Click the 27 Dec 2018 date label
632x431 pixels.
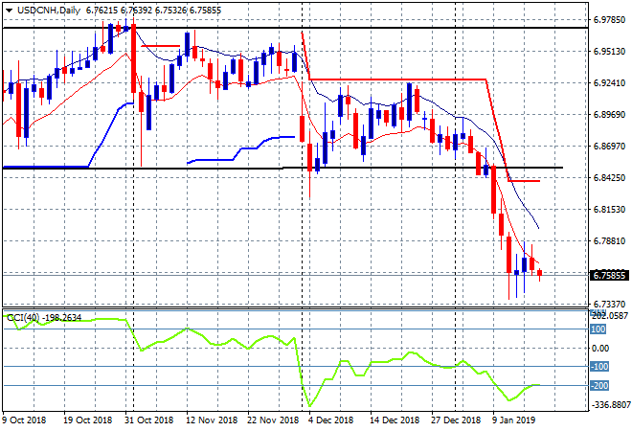(456, 420)
